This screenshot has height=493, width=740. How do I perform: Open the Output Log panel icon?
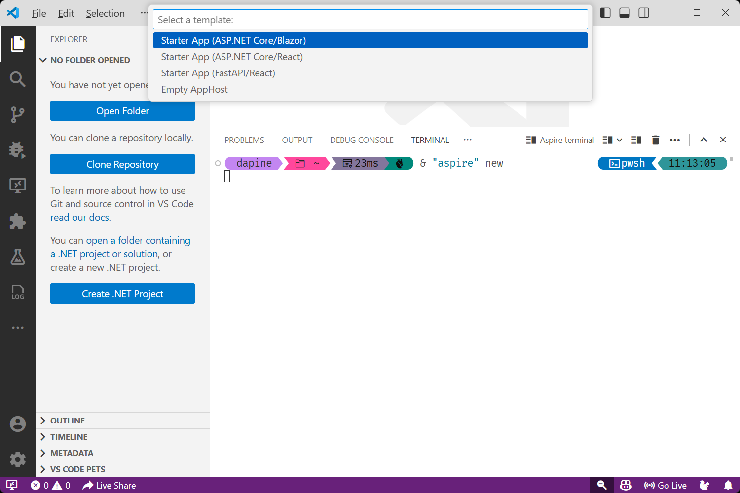click(x=18, y=292)
